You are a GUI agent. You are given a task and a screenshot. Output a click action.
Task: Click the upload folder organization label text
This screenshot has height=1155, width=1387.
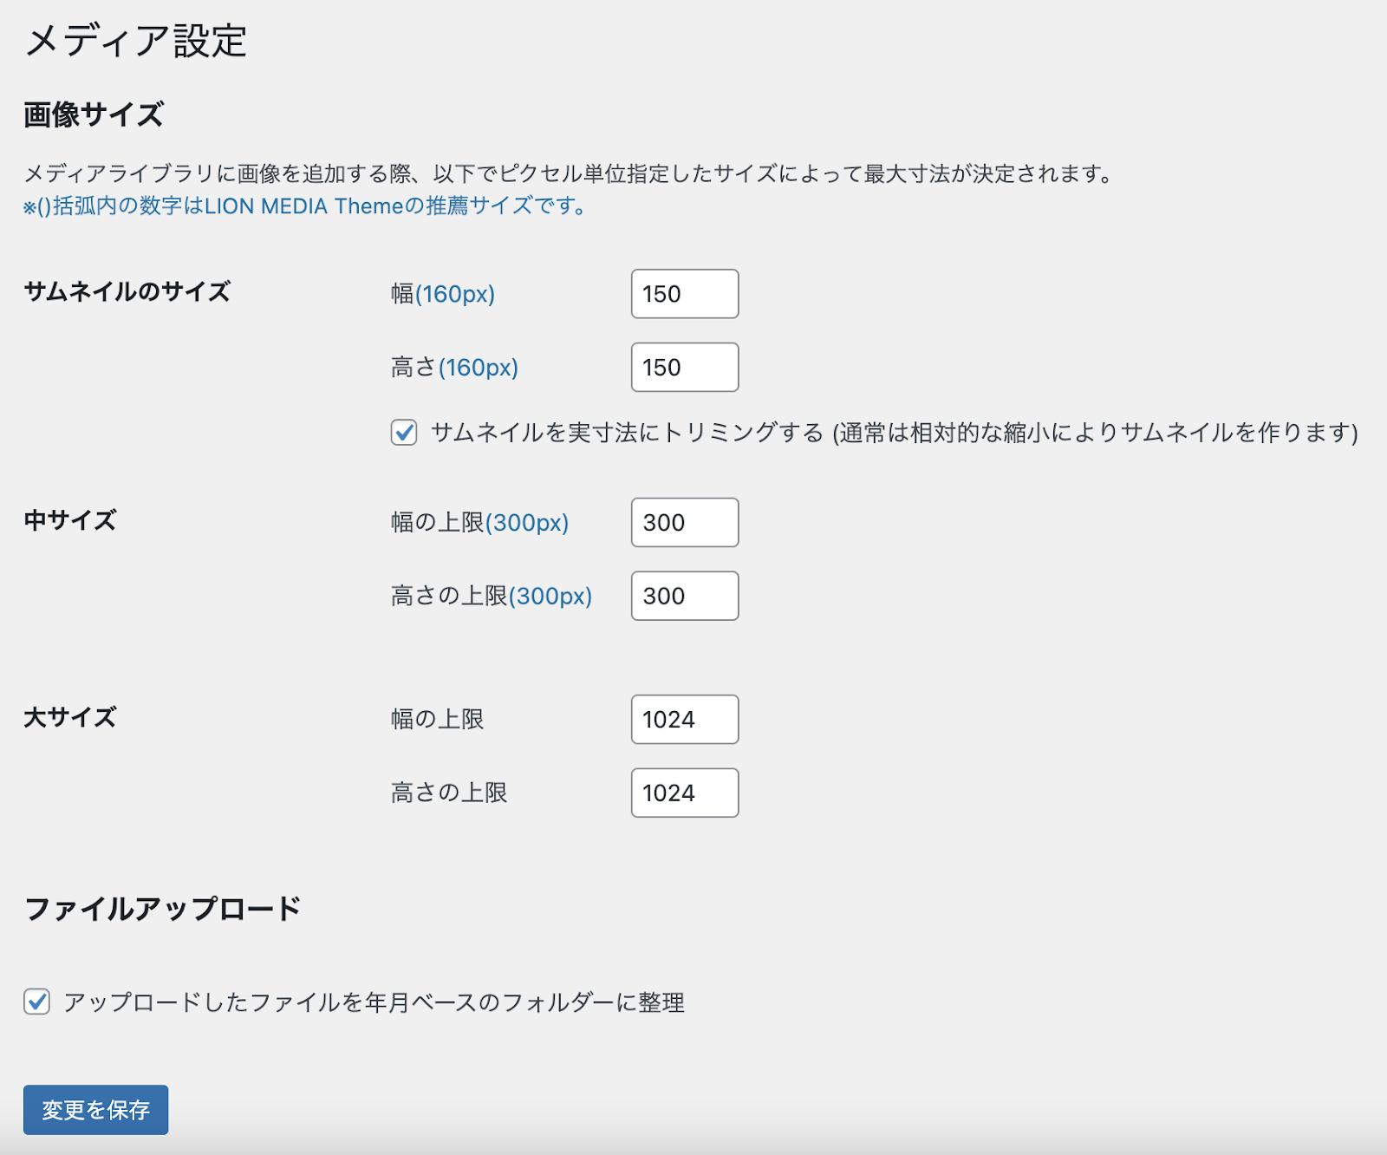[374, 1002]
